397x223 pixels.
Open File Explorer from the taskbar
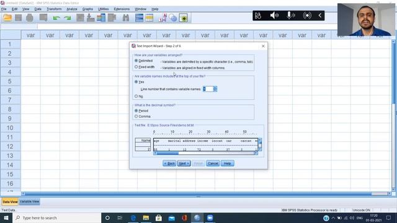pyautogui.click(x=146, y=217)
